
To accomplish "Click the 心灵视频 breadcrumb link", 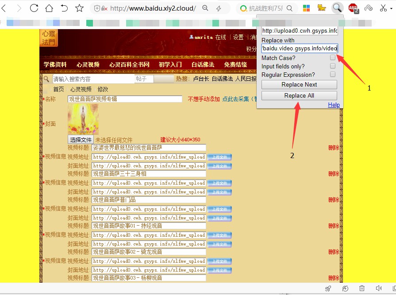I will [81, 89].
